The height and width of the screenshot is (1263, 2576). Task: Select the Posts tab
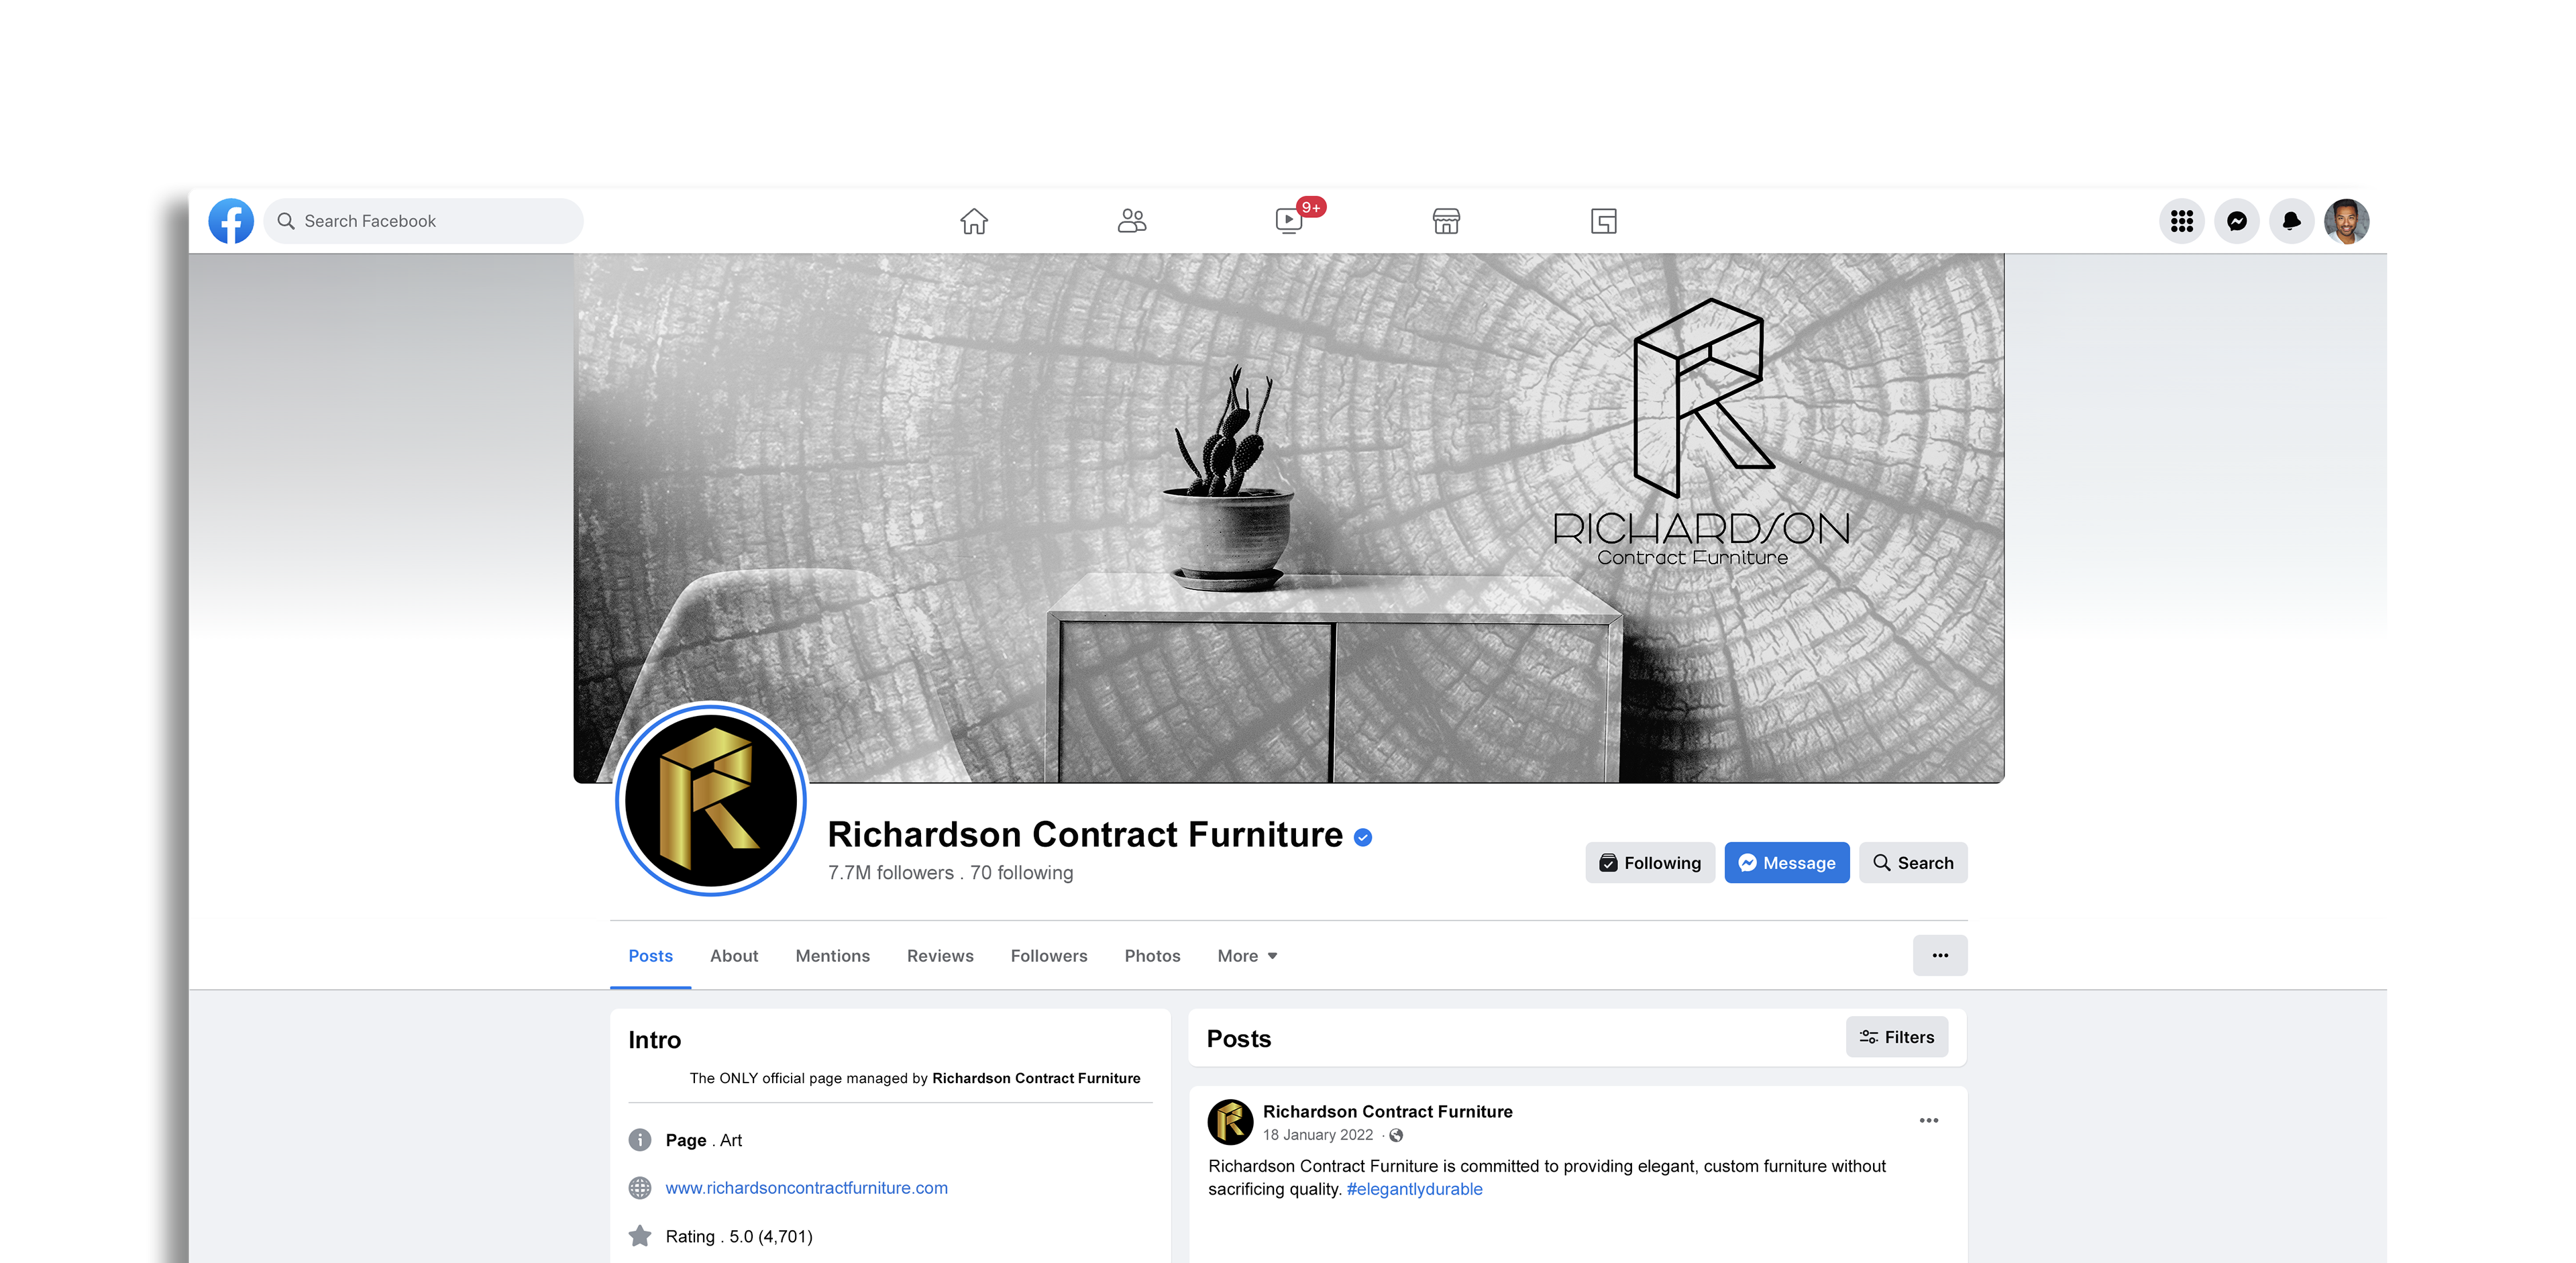(x=650, y=956)
